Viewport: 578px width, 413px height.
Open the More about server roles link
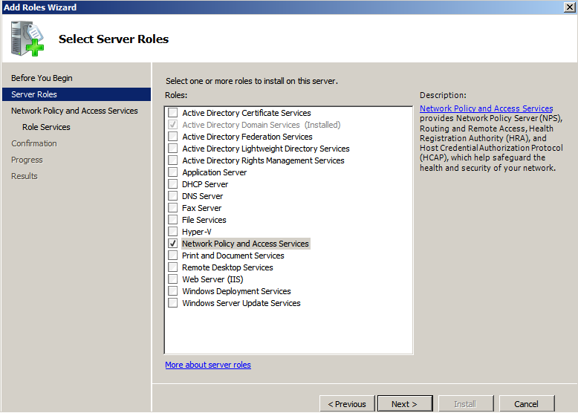208,365
